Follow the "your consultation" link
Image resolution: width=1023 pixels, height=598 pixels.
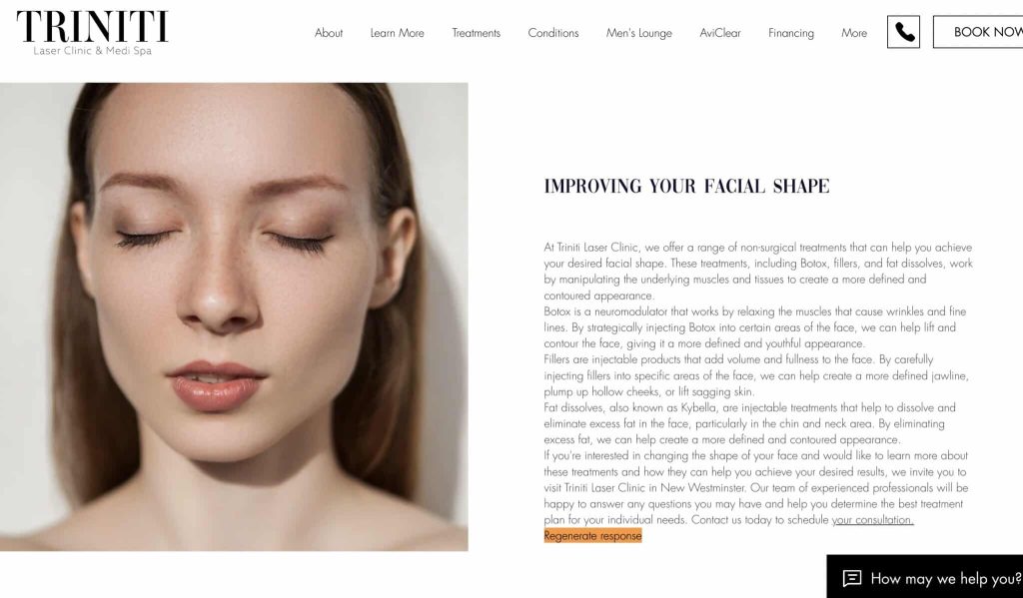pyautogui.click(x=872, y=520)
